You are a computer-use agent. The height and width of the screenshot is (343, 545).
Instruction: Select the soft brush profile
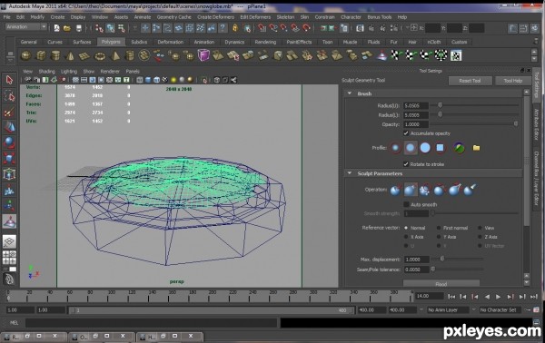[411, 148]
